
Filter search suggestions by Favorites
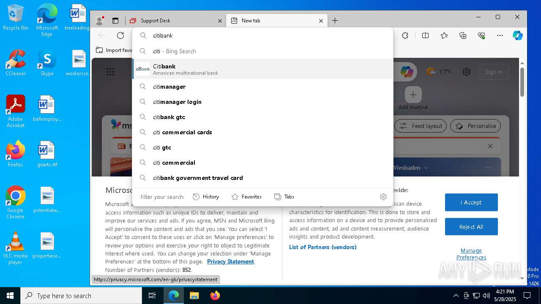tap(246, 197)
